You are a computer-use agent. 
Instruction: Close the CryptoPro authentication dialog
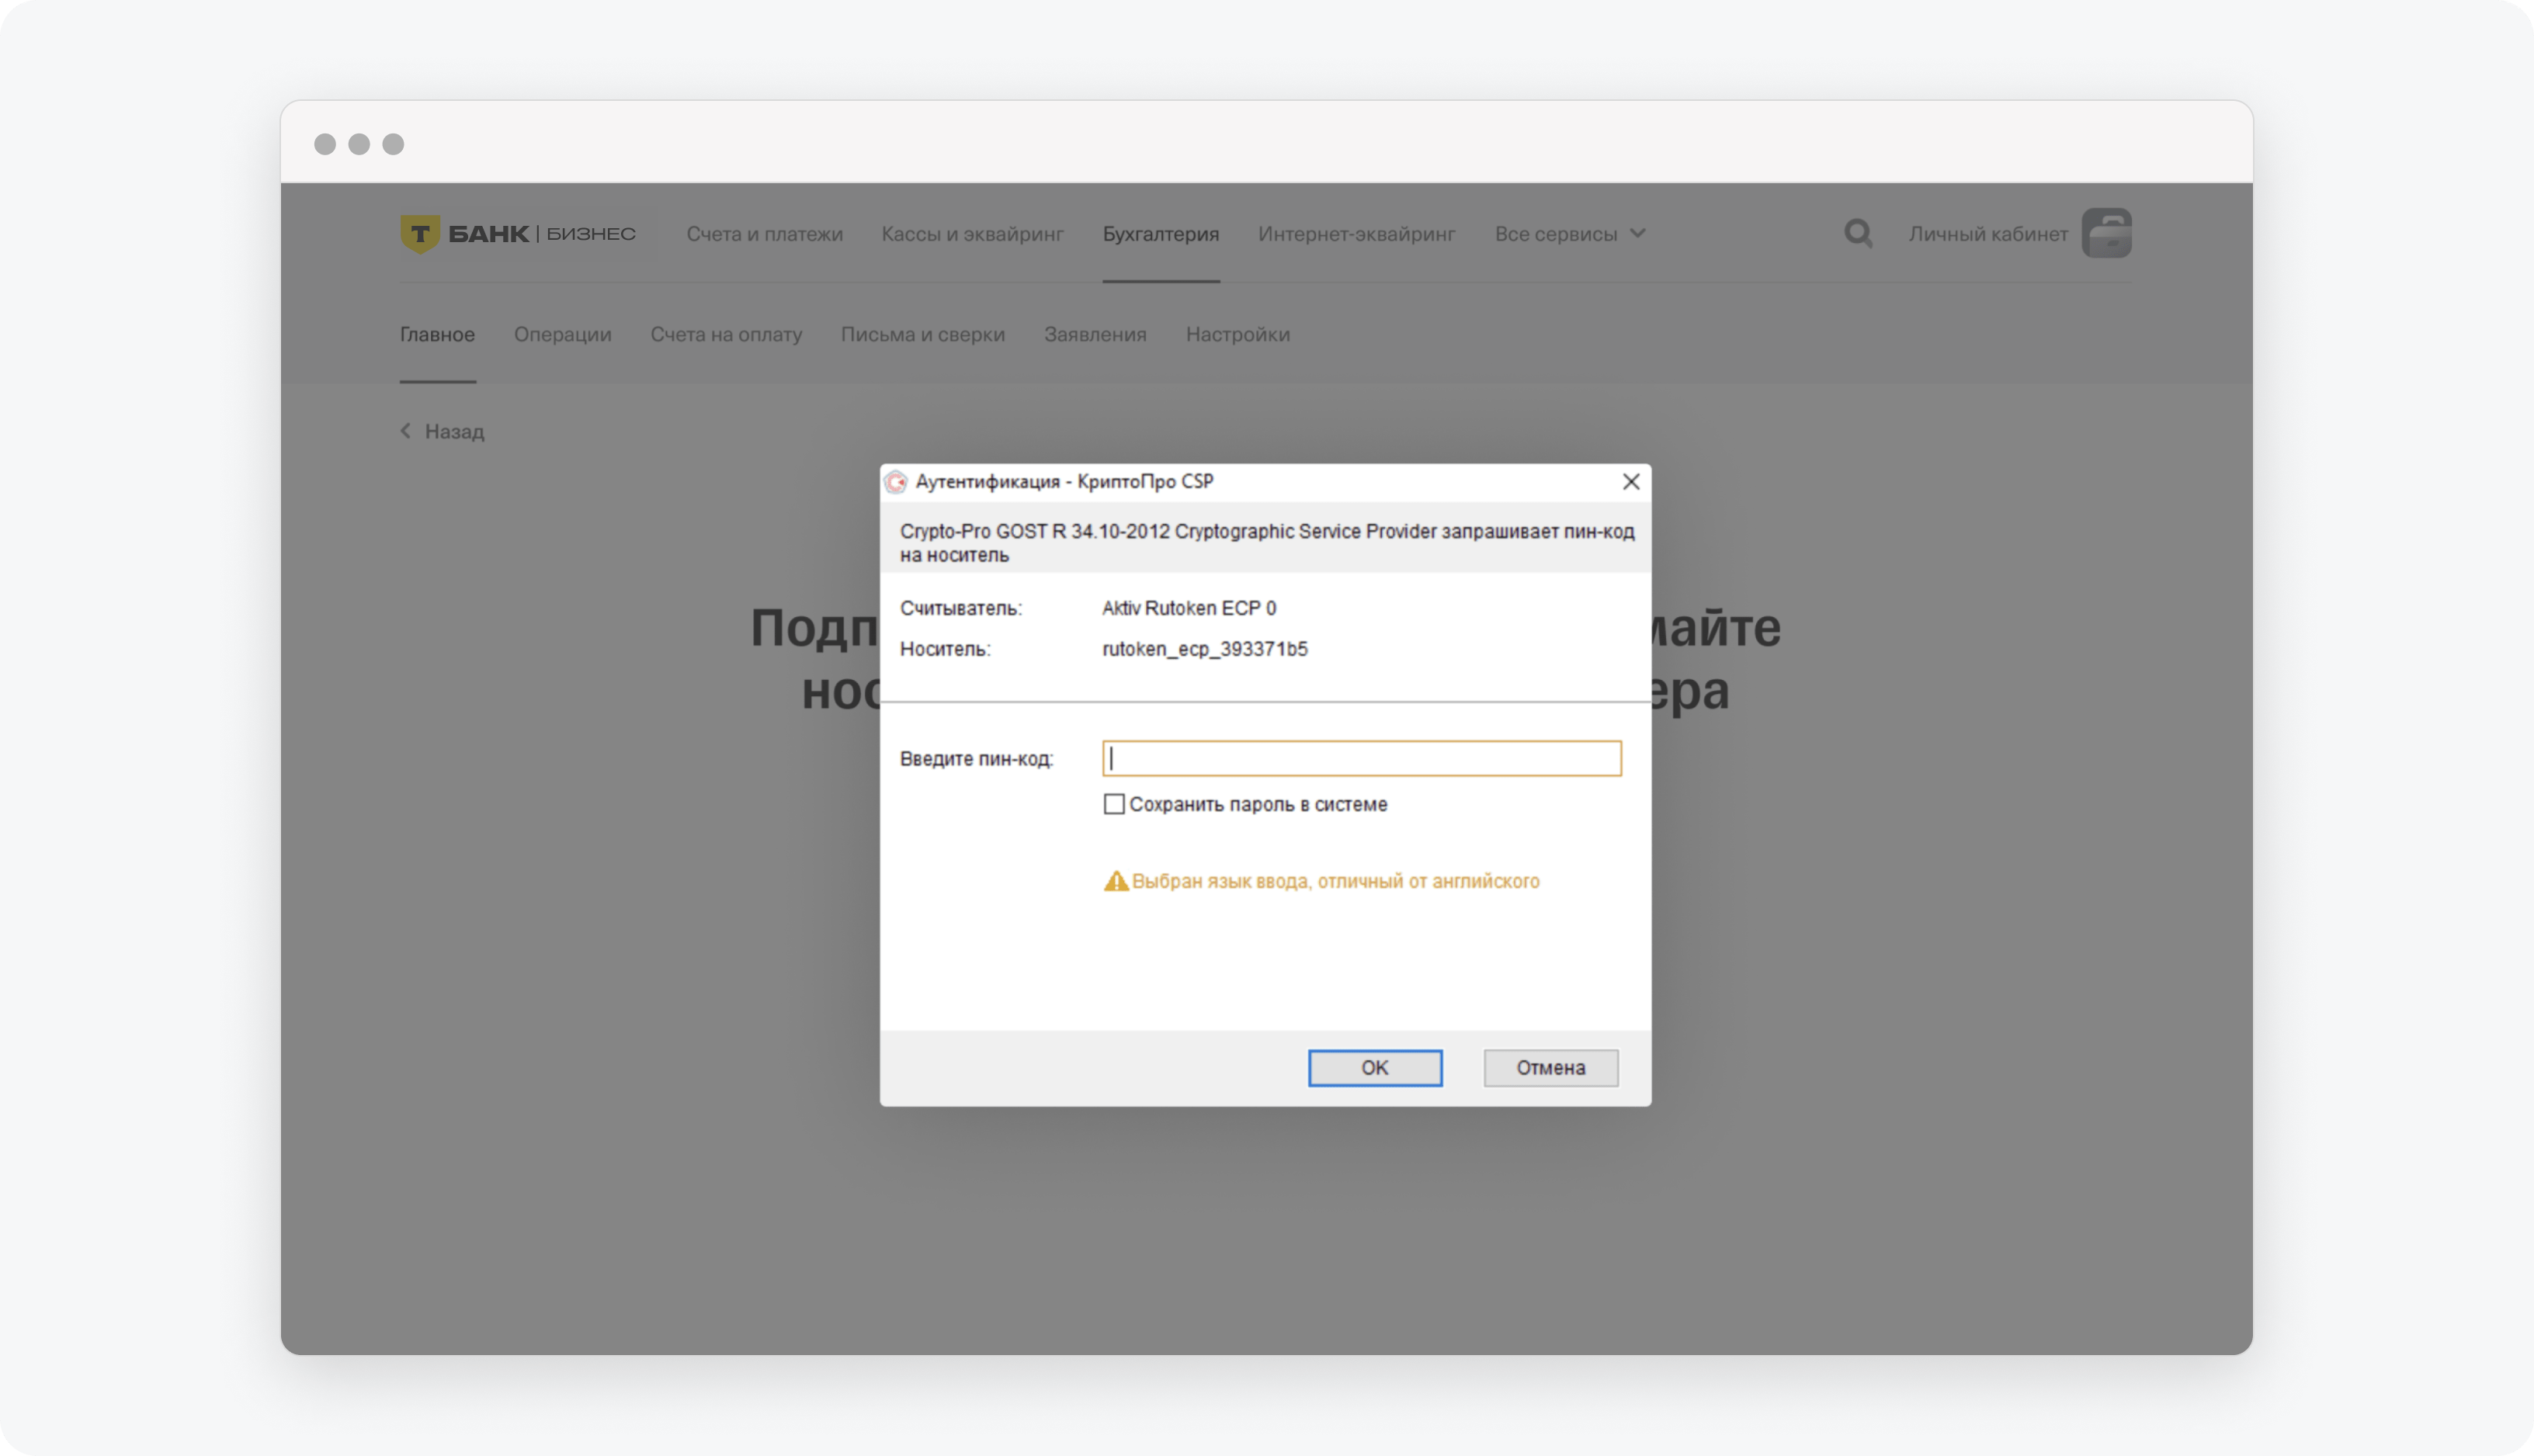pyautogui.click(x=1631, y=482)
